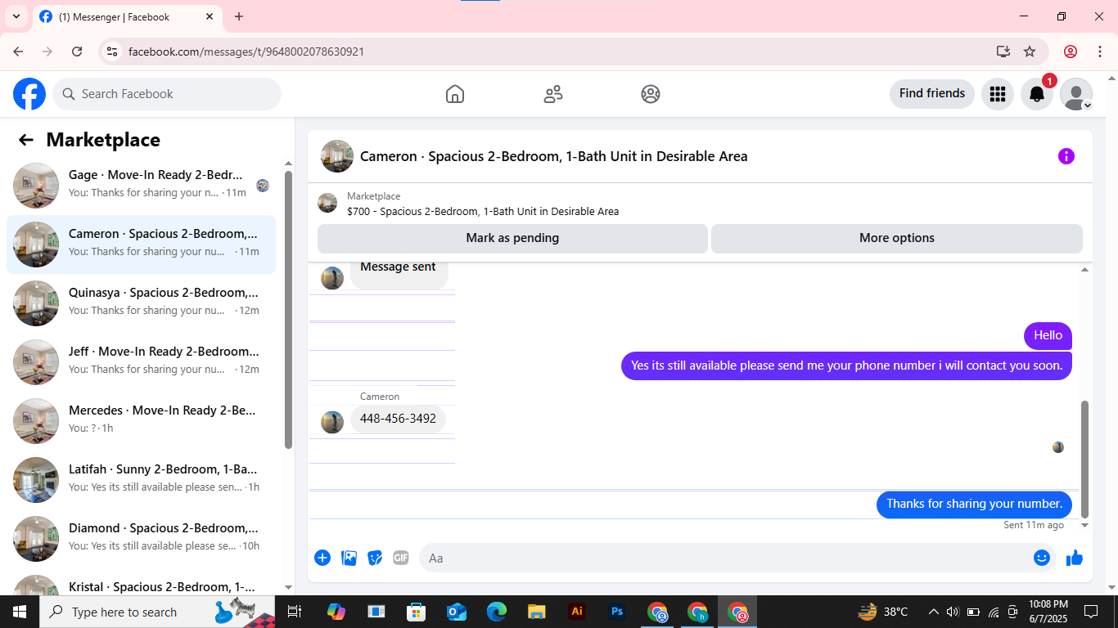Open File Explorer from the taskbar

pyautogui.click(x=537, y=612)
